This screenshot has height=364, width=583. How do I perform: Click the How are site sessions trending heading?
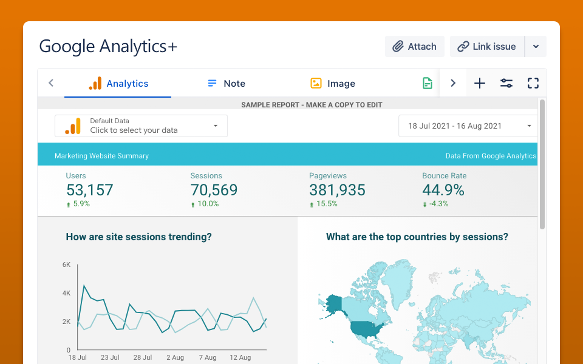[x=138, y=237]
